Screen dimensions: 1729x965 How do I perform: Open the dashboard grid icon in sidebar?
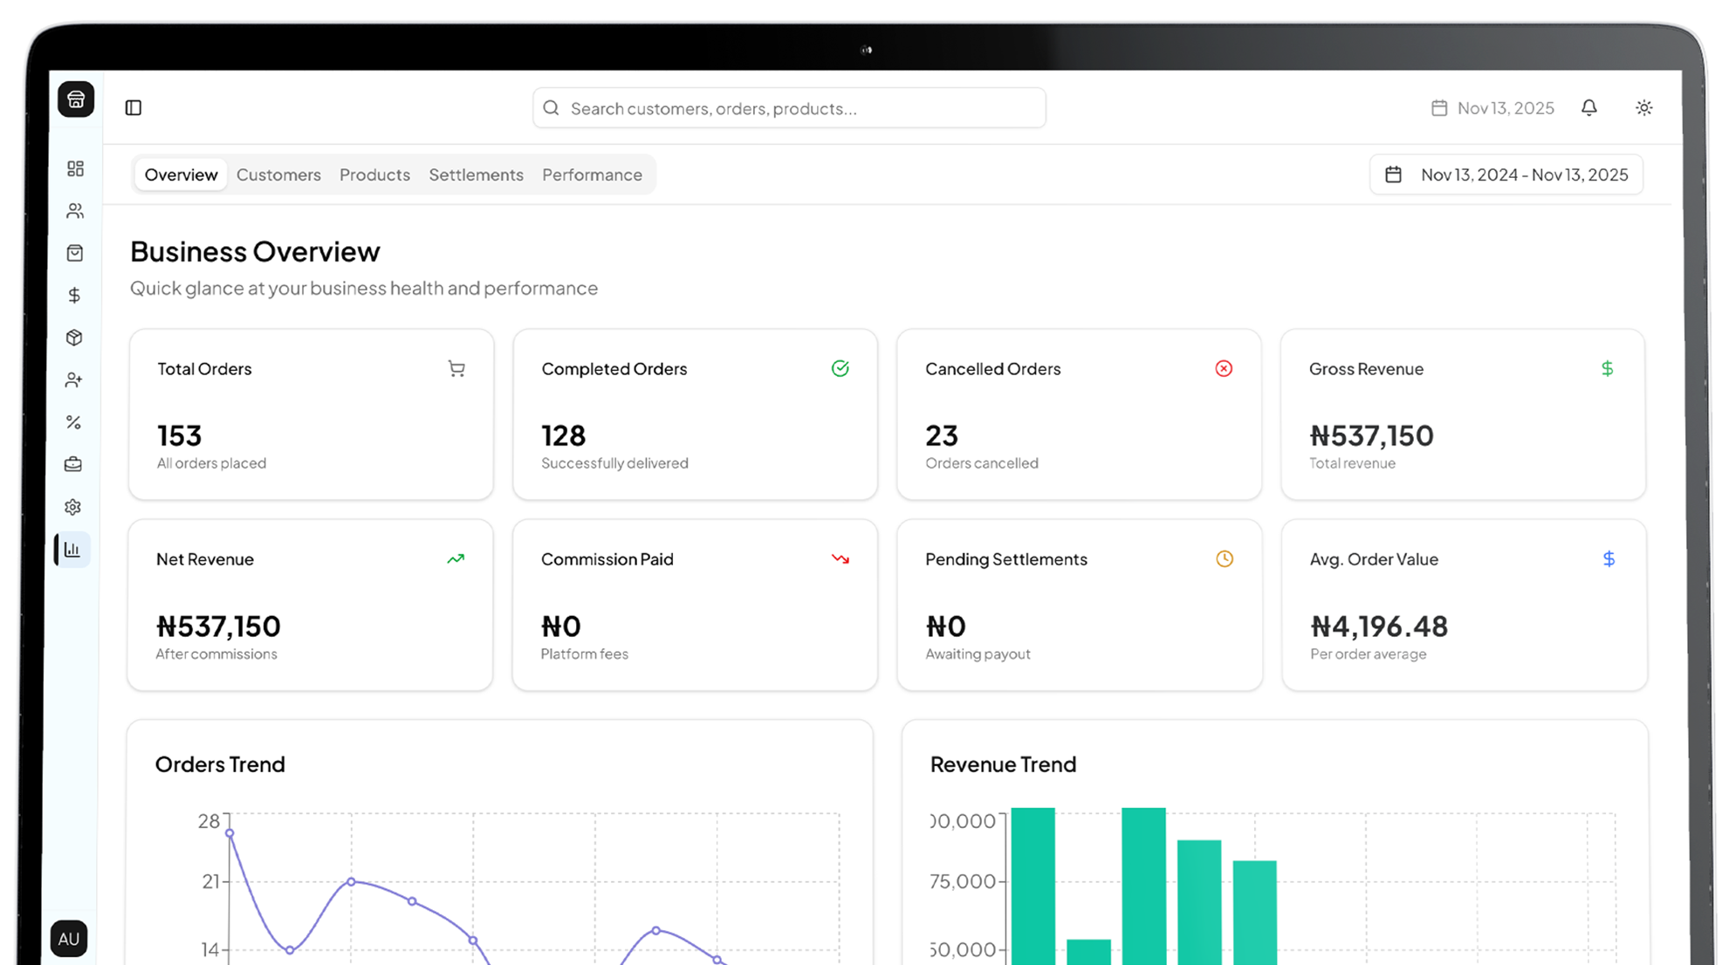(x=75, y=168)
